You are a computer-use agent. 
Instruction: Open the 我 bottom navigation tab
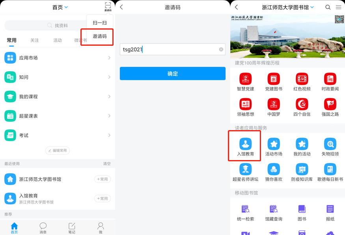click(x=101, y=228)
